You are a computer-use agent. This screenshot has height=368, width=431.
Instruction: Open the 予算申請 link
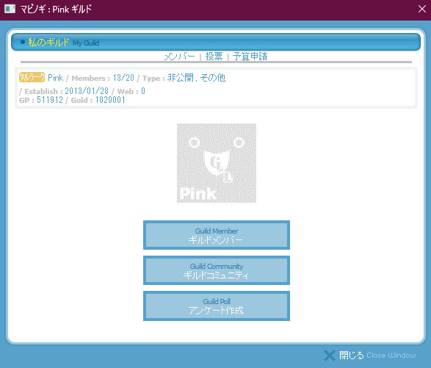click(250, 57)
